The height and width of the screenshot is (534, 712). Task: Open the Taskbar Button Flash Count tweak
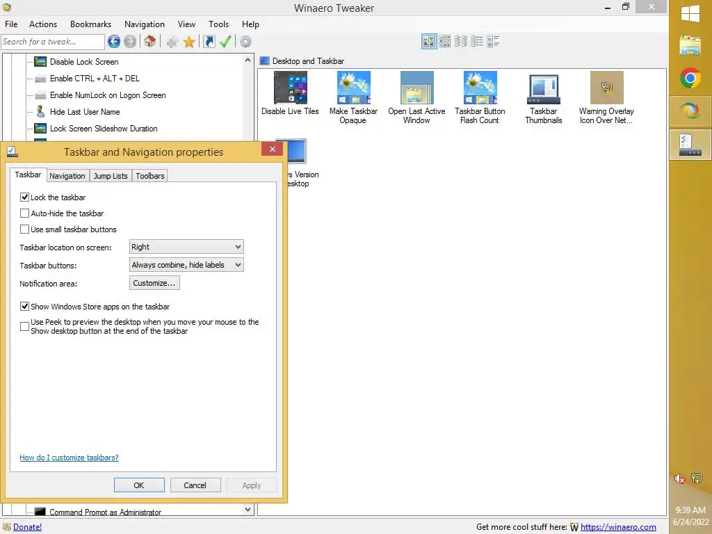pos(480,97)
